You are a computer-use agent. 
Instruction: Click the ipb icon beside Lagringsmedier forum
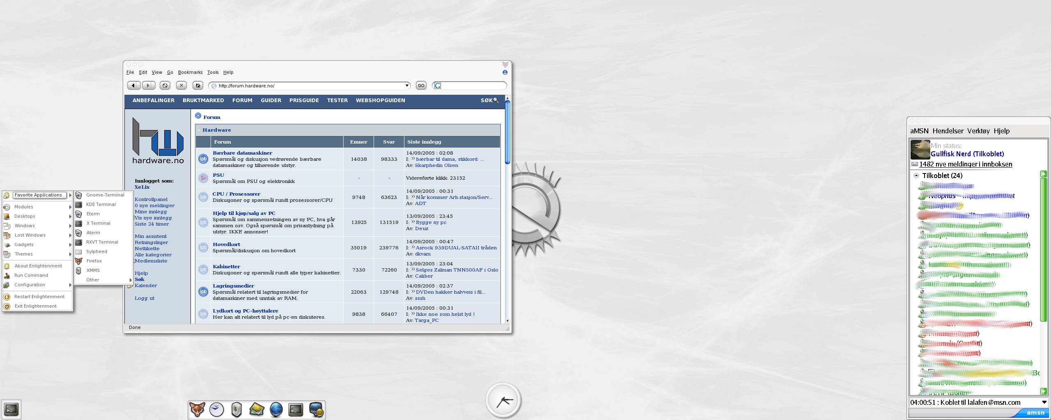pos(203,292)
